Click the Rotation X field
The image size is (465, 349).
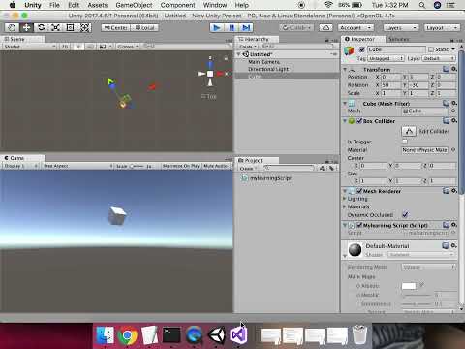(x=391, y=85)
